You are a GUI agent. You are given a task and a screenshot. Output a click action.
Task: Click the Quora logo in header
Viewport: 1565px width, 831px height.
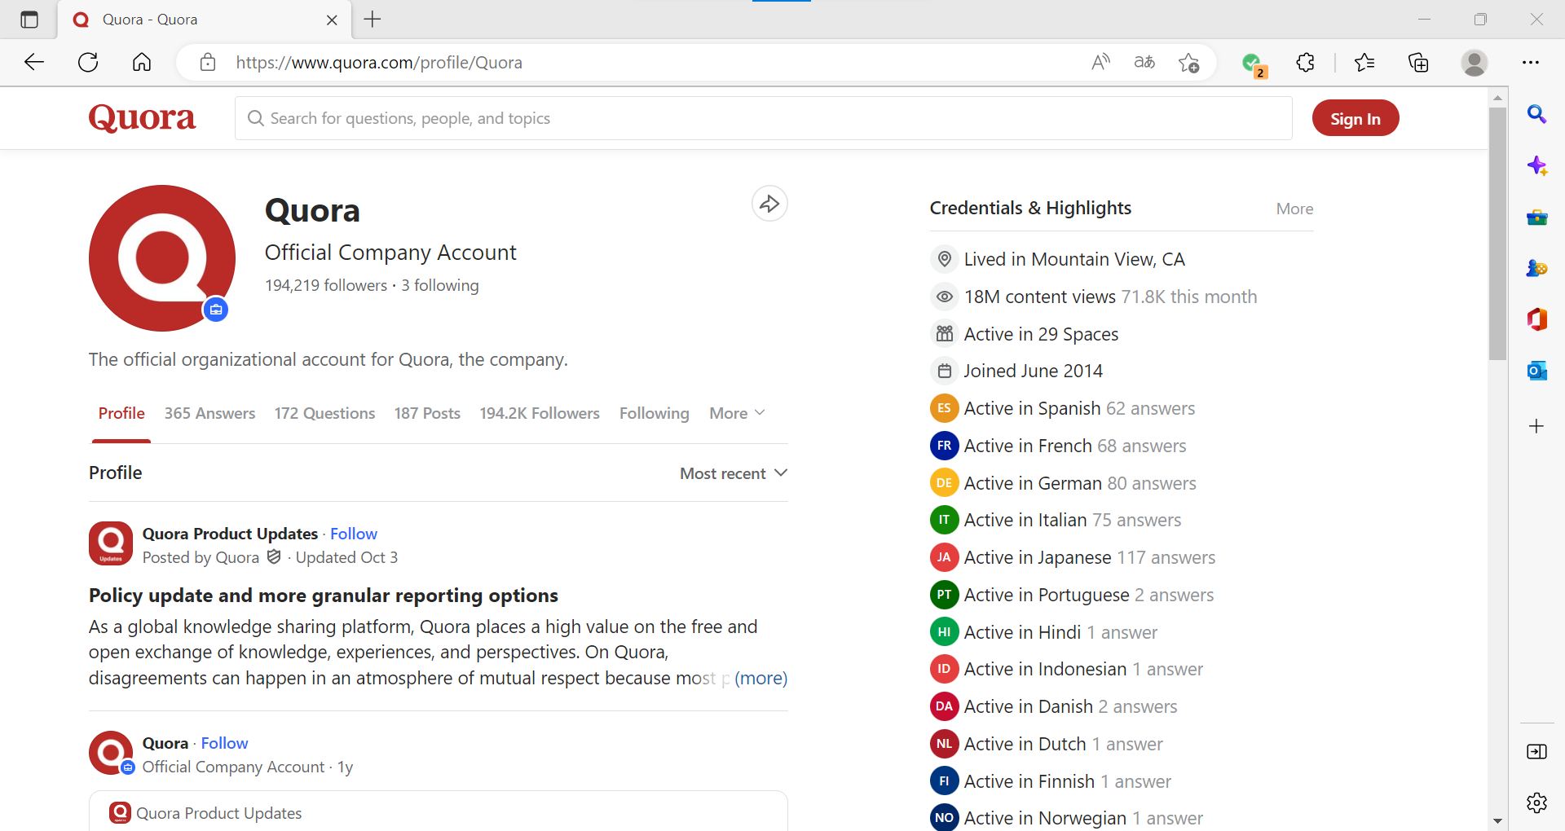pyautogui.click(x=143, y=118)
